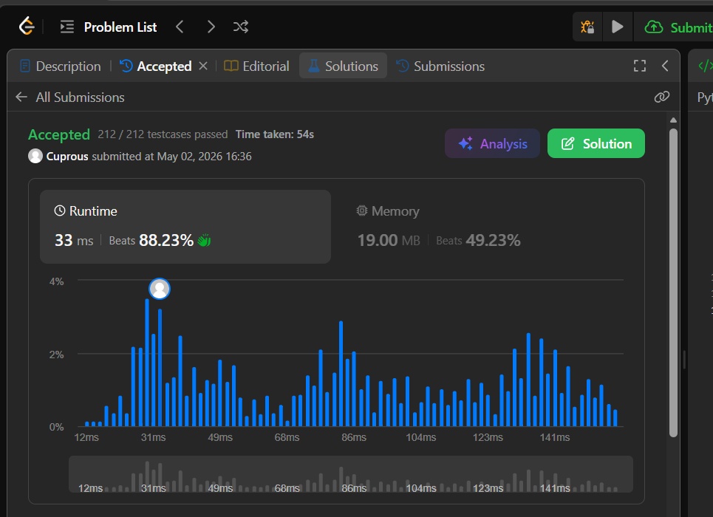This screenshot has height=517, width=713.
Task: Click the chip icon beside Memory
Action: click(x=362, y=210)
